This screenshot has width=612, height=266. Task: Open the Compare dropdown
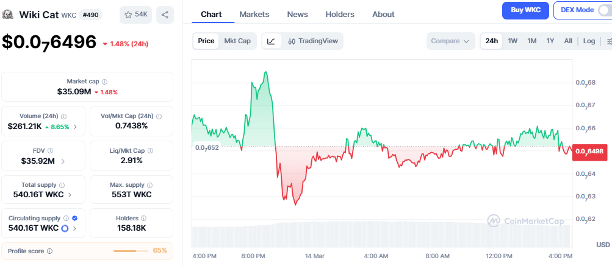point(450,41)
